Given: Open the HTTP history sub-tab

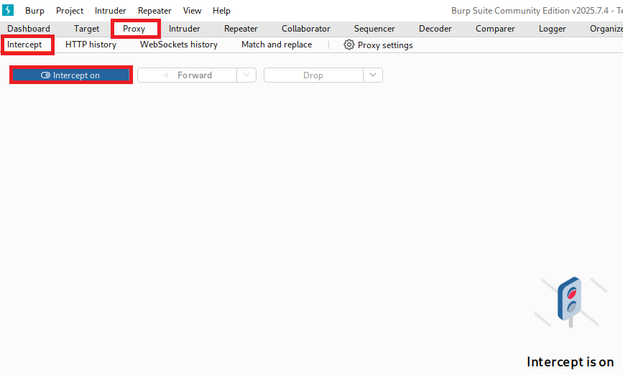Looking at the screenshot, I should pos(91,45).
